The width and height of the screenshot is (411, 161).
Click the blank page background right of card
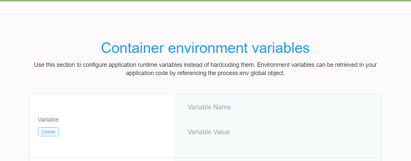click(x=396, y=126)
